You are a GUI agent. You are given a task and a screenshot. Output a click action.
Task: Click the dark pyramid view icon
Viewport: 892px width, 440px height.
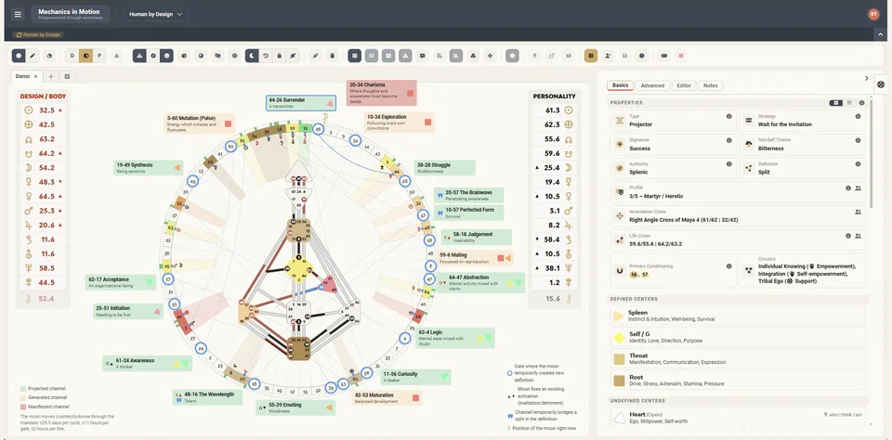[x=139, y=56]
